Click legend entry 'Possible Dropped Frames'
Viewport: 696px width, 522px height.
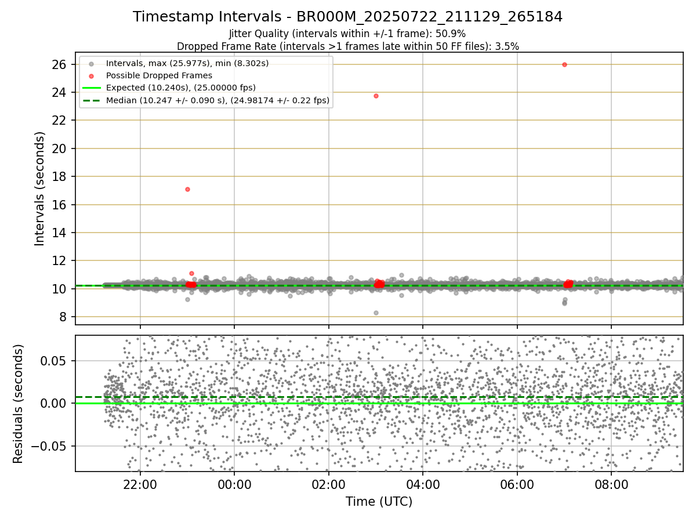159,75
